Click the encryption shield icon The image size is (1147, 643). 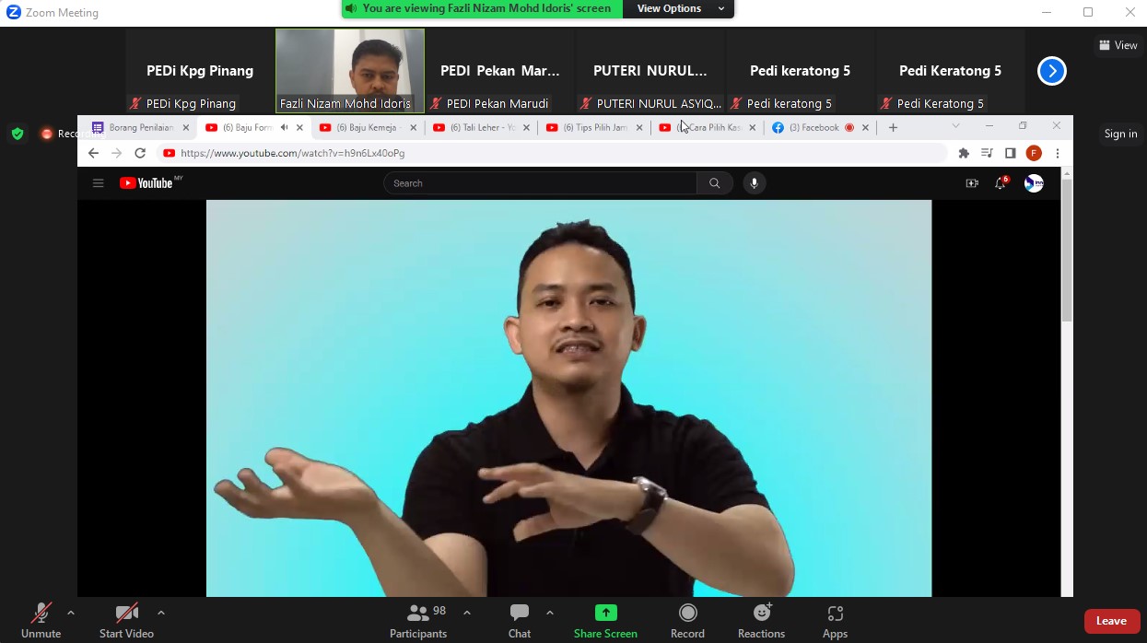click(18, 134)
